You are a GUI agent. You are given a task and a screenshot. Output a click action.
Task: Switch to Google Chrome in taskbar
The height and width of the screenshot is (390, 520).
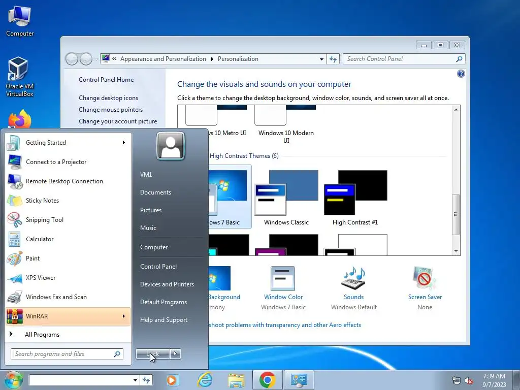[x=267, y=380]
